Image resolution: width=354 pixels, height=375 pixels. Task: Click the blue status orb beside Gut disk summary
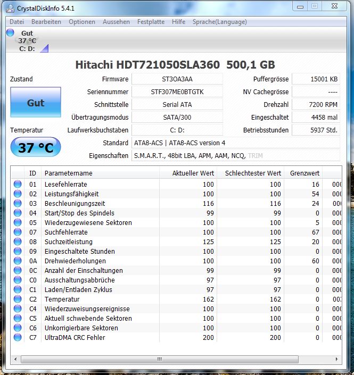(10, 32)
